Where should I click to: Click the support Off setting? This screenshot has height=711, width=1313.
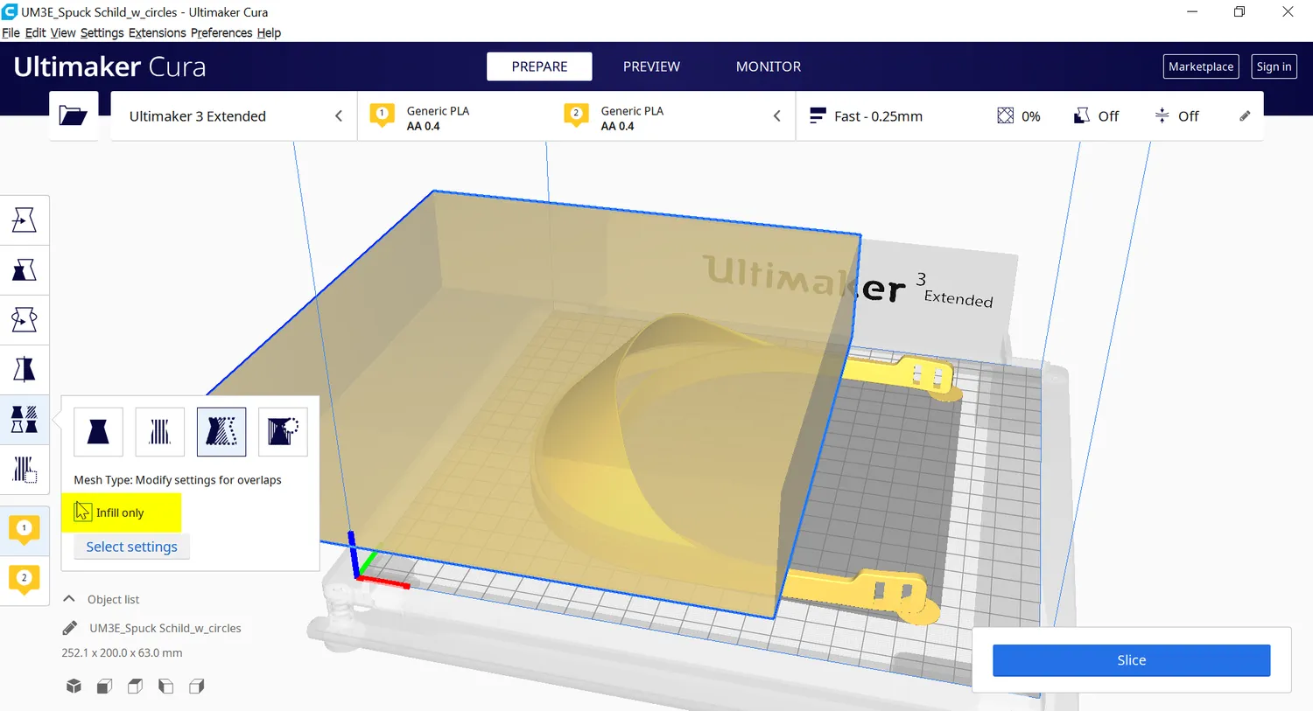pos(1097,115)
